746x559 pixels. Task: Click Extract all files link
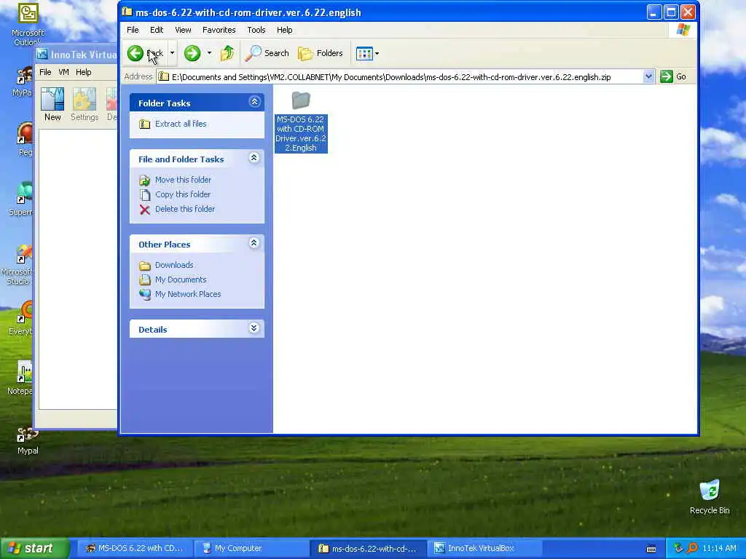(181, 124)
